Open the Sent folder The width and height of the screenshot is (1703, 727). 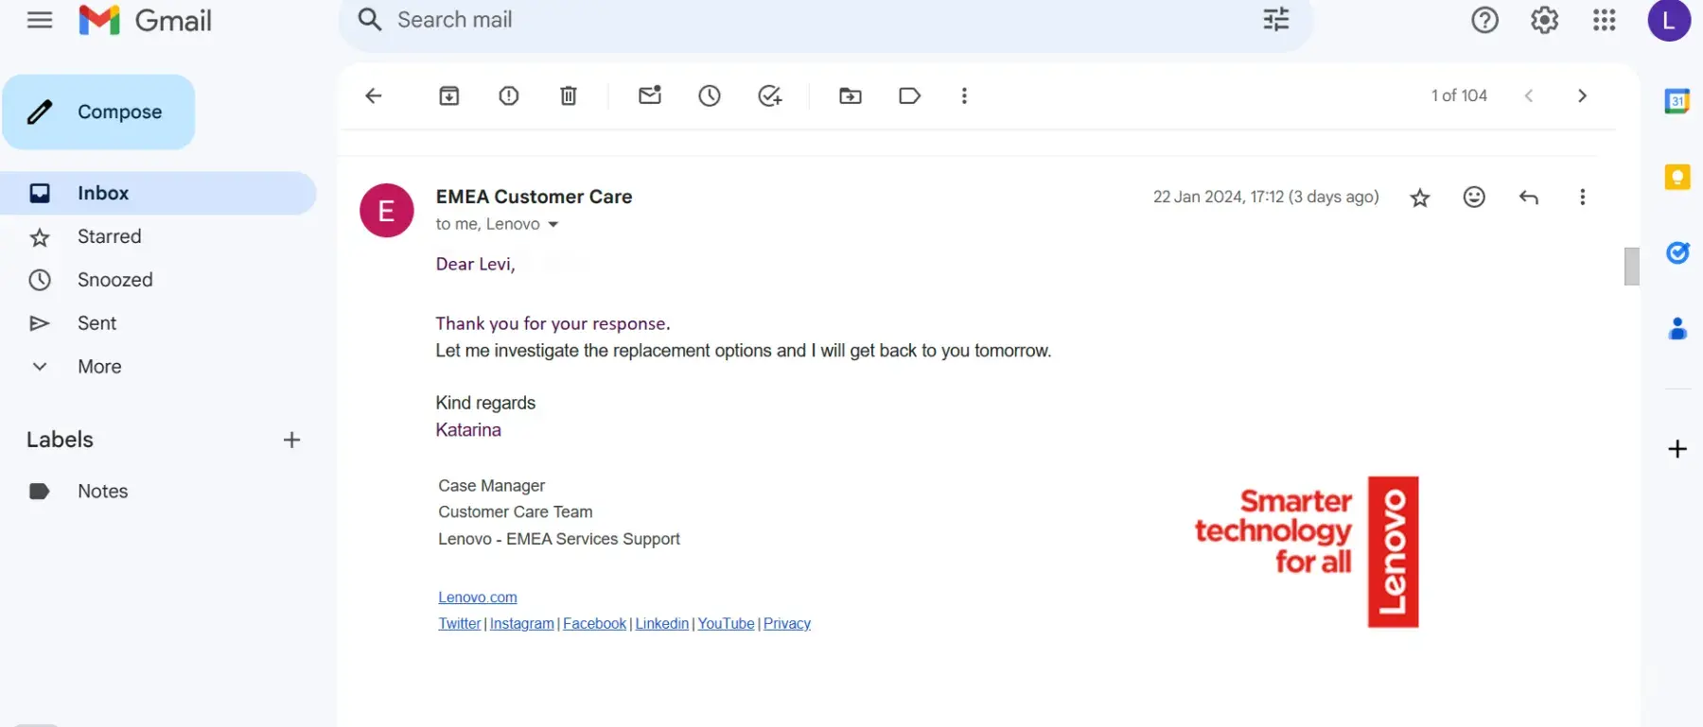click(97, 323)
